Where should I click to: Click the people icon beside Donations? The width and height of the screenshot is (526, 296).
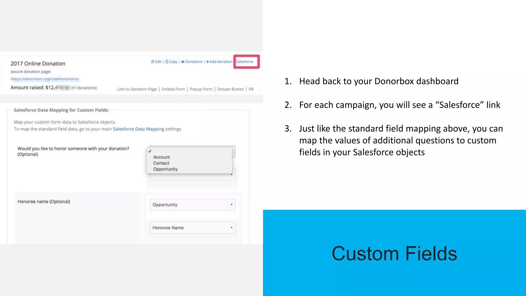pyautogui.click(x=183, y=62)
